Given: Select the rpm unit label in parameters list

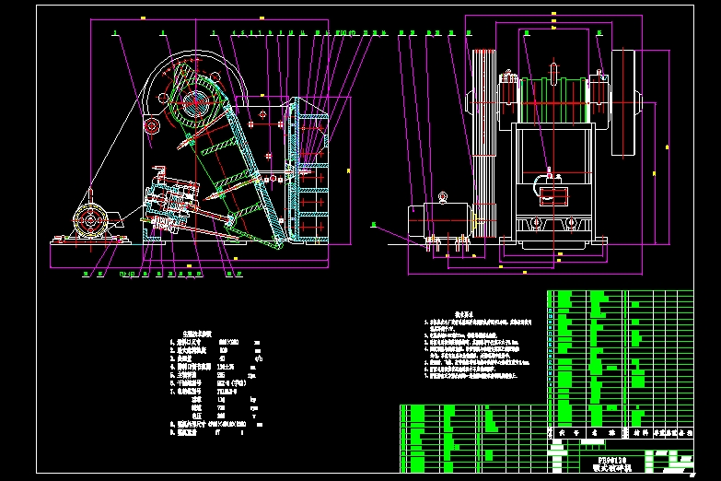Looking at the screenshot, I should 254,408.
